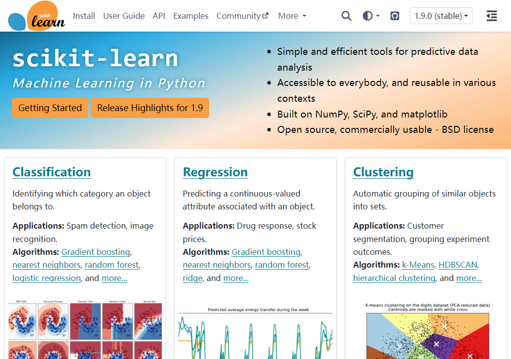This screenshot has width=511, height=359.
Task: Open the 1.9.0 (stable) version dropdown
Action: (x=441, y=16)
